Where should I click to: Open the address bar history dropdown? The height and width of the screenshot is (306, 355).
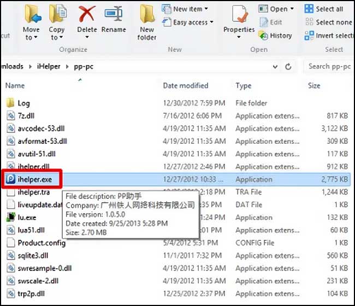275,67
